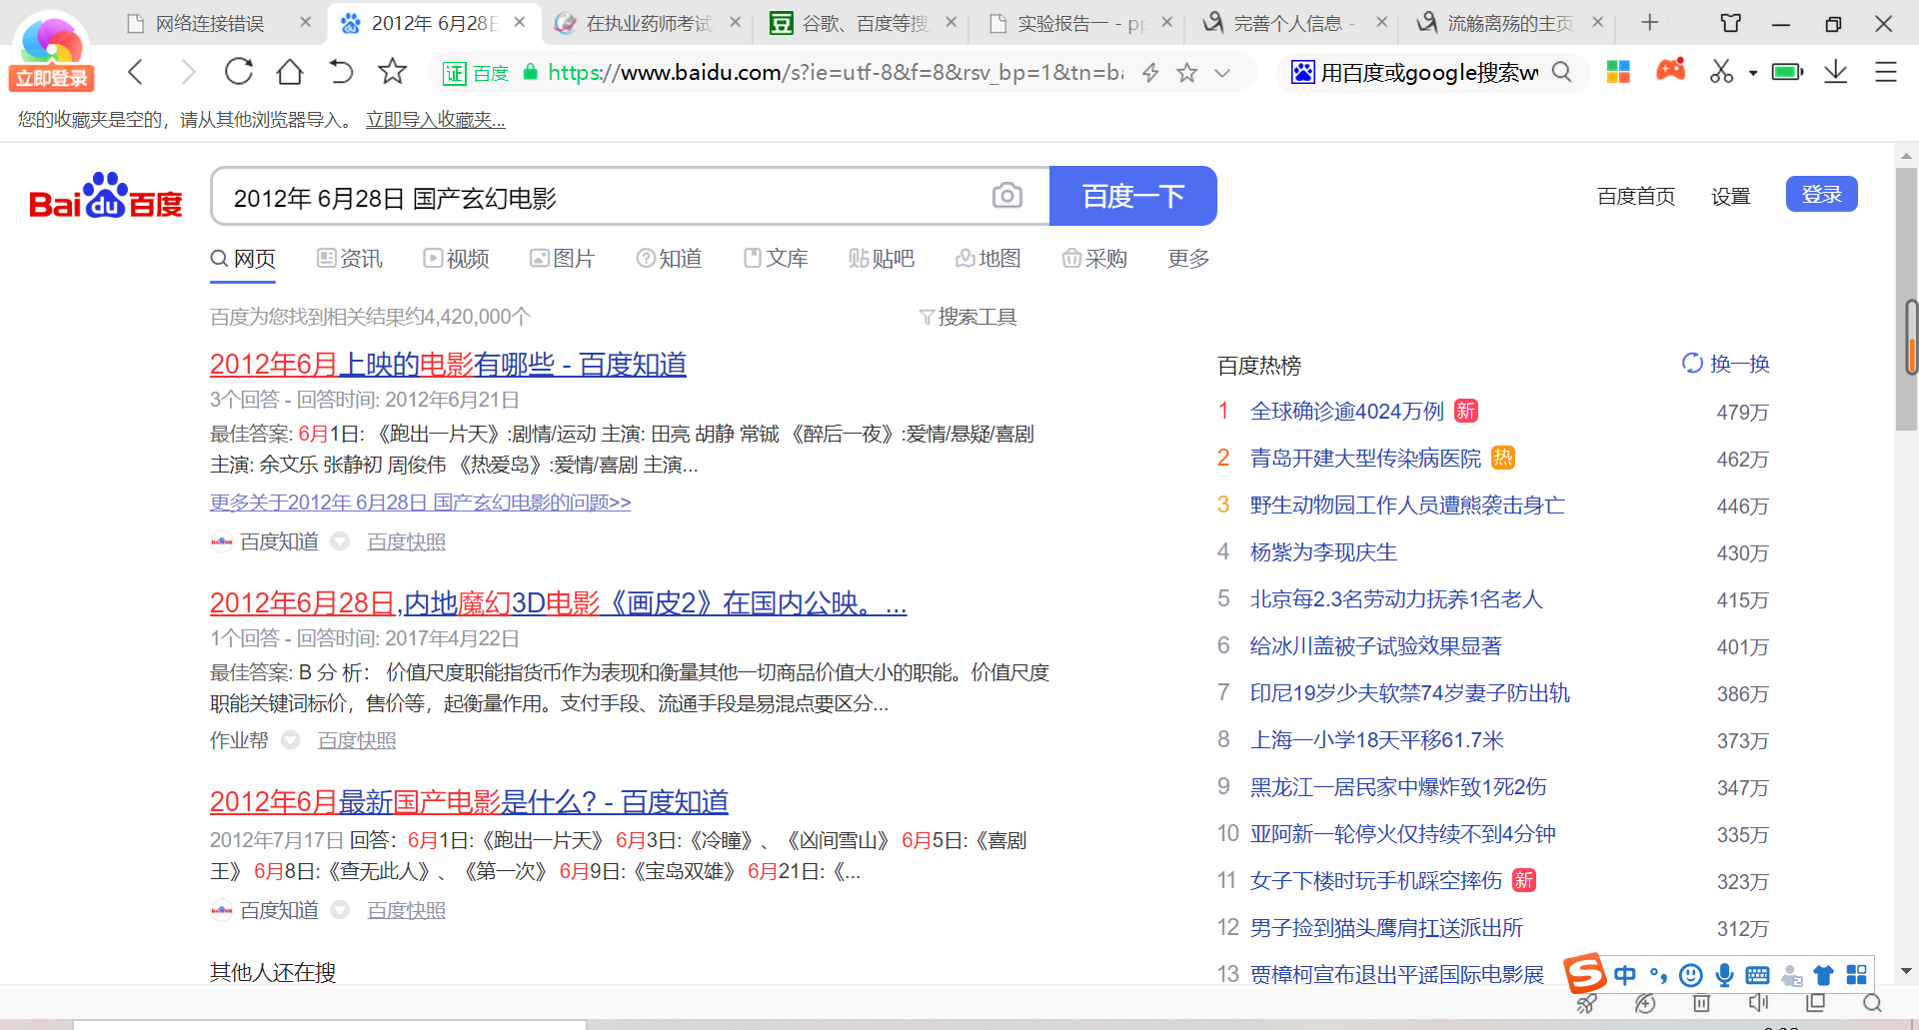
Task: Open 百度首页 link
Action: [x=1636, y=196]
